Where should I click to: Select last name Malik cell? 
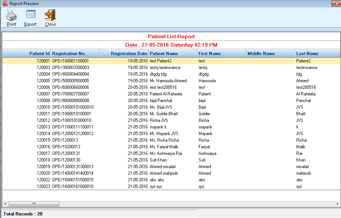(x=301, y=147)
